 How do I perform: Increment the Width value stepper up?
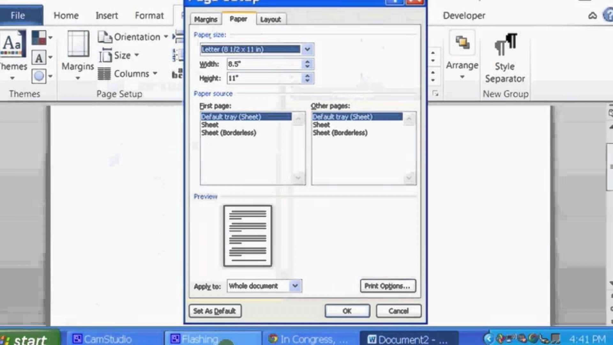pos(307,62)
